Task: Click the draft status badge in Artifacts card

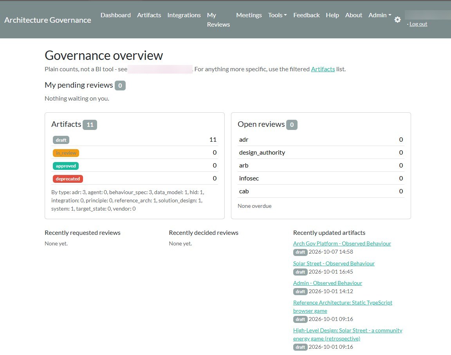Action: click(x=61, y=140)
